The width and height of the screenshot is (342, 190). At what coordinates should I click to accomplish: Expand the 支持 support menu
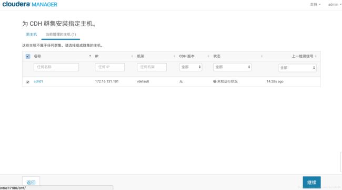click(315, 4)
